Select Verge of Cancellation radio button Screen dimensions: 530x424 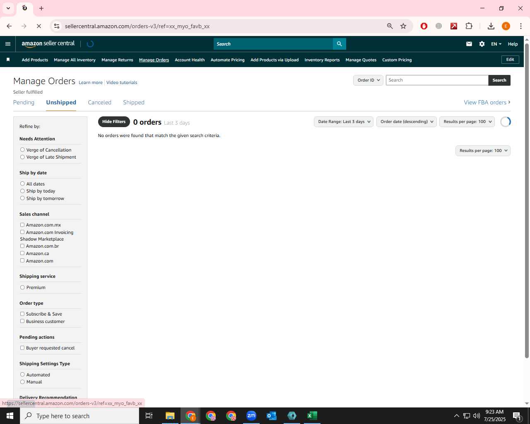[22, 149]
